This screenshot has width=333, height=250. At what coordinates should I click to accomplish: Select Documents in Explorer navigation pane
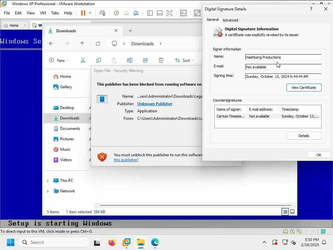(x=70, y=129)
